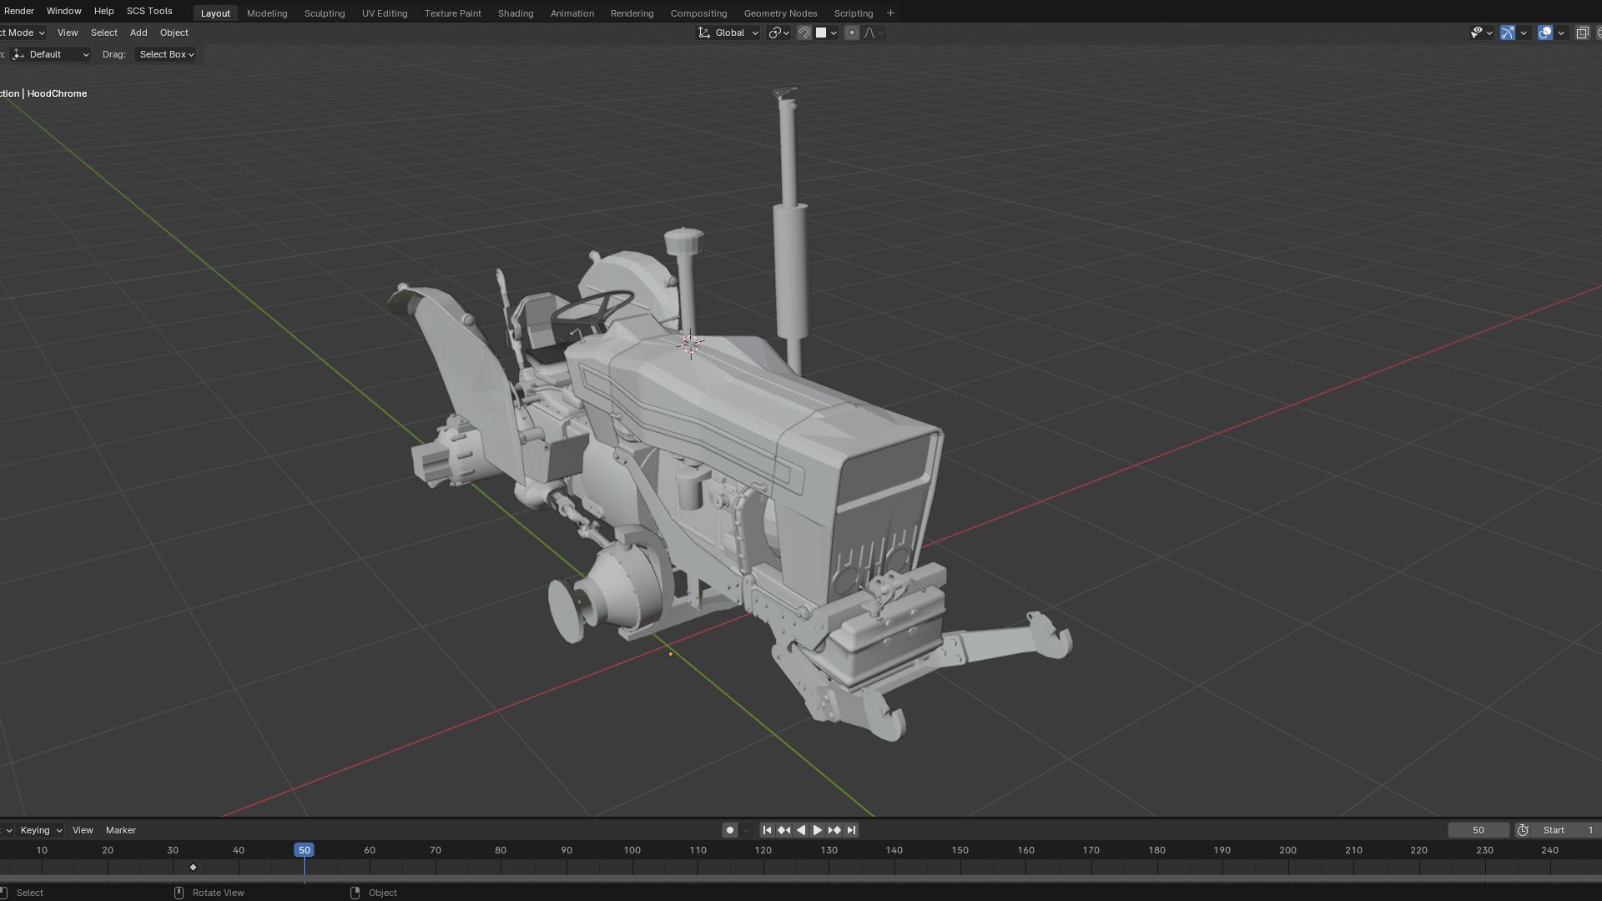
Task: Open Global transform orientation dropdown
Action: [728, 33]
